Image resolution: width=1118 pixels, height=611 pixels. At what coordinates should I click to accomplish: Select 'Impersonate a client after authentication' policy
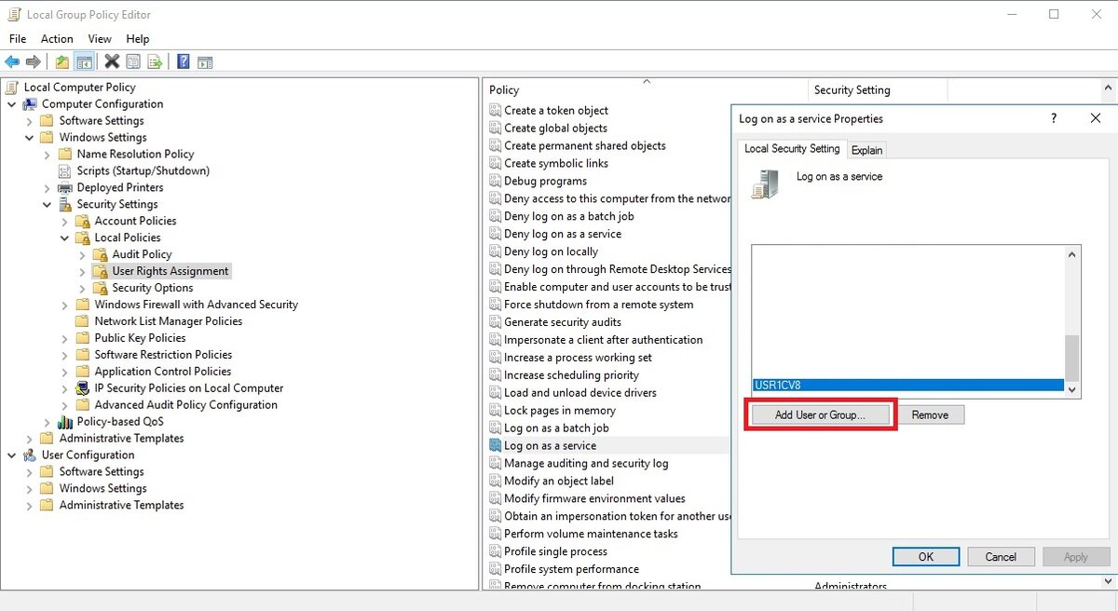pyautogui.click(x=604, y=340)
